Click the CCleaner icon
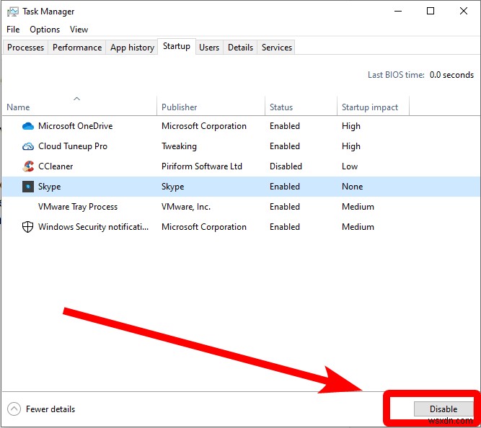This screenshot has height=428, width=481. pyautogui.click(x=28, y=166)
